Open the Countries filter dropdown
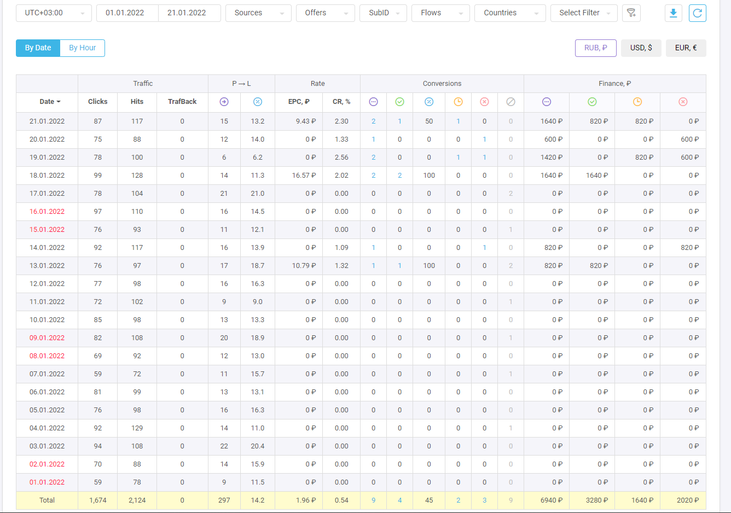731x513 pixels. coord(509,13)
